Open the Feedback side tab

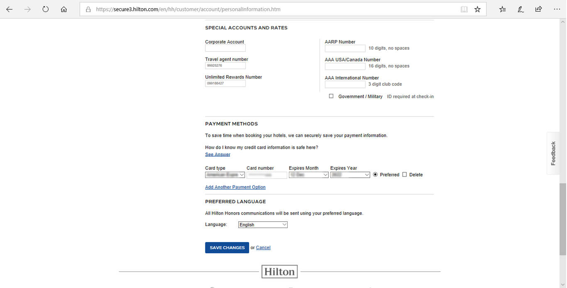[x=553, y=153]
